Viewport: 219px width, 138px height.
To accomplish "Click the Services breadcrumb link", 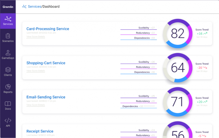I will tap(34, 7).
